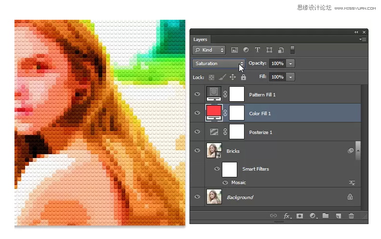Click the Opacity 100% value field

coord(277,64)
